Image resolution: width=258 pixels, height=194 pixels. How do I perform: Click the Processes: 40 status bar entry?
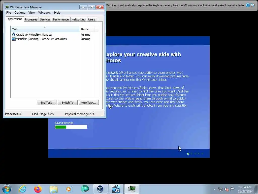point(14,114)
